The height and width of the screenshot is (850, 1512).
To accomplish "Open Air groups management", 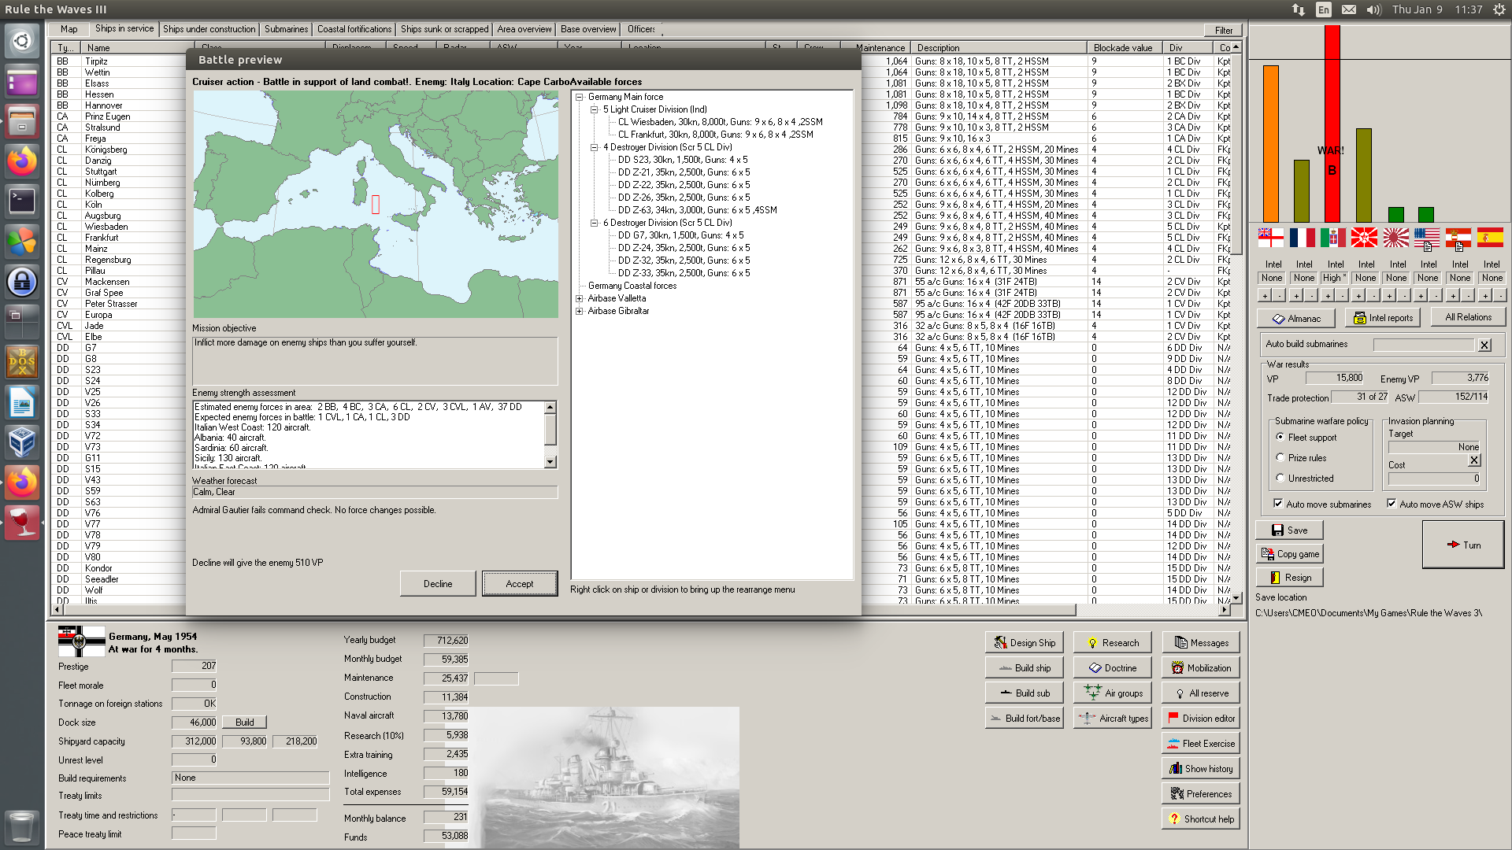I will click(1112, 693).
